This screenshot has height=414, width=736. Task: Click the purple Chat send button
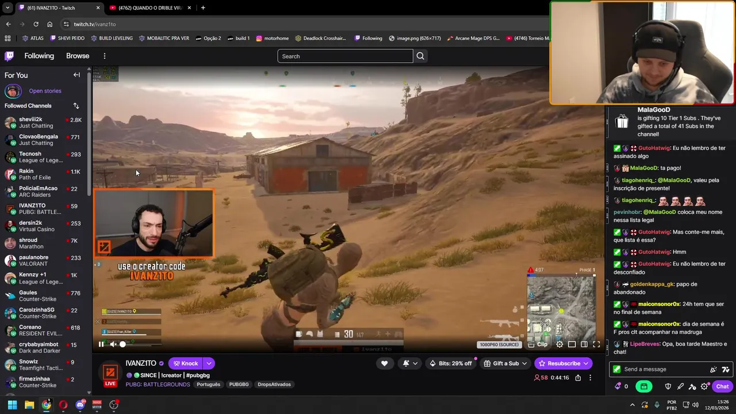click(x=722, y=386)
